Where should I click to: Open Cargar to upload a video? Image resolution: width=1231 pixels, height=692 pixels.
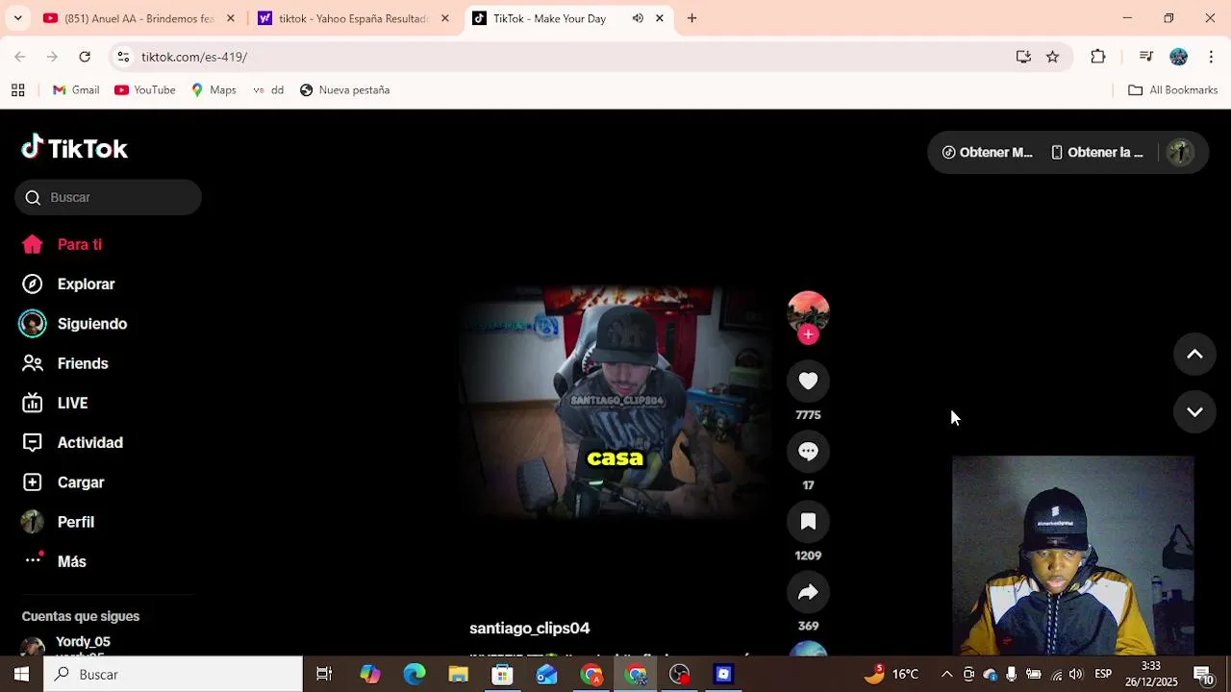click(63, 482)
